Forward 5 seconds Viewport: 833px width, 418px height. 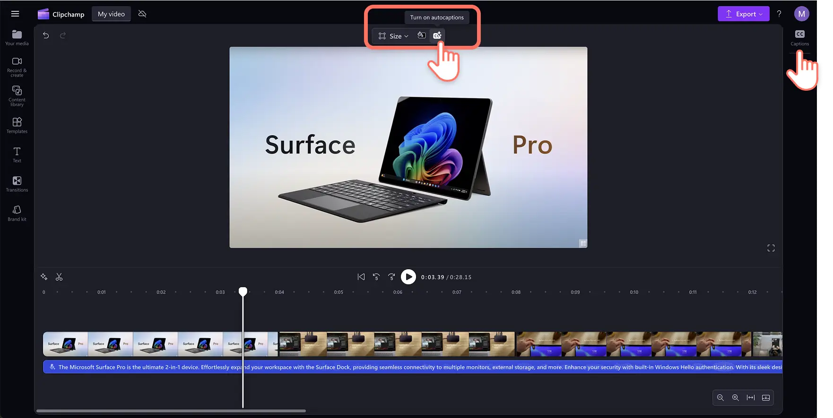pos(391,277)
